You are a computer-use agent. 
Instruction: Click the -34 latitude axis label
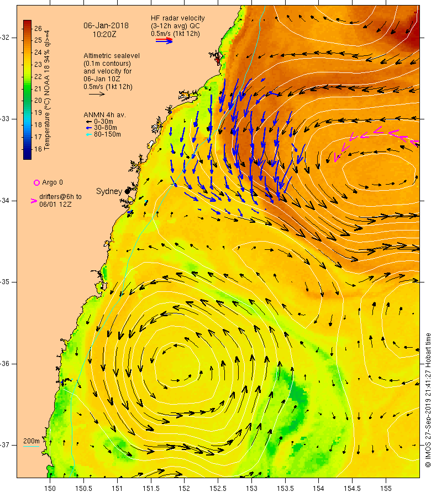coord(5,201)
